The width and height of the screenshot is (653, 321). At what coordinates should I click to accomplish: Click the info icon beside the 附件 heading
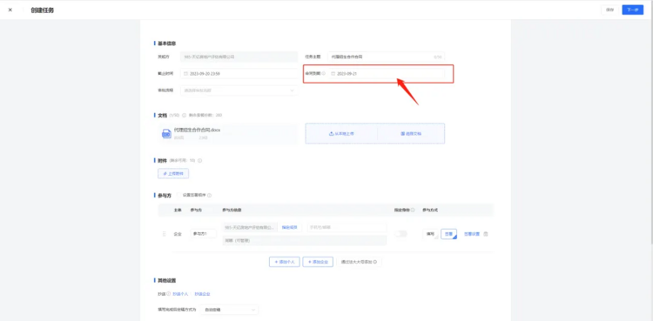(x=200, y=161)
